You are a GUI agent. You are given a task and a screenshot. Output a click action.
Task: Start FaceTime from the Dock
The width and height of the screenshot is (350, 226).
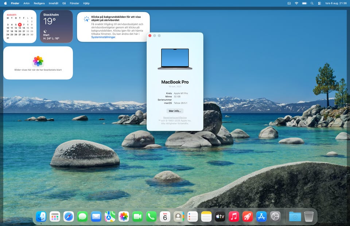137,217
